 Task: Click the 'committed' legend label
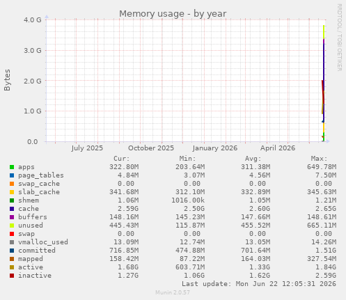pos(37,251)
